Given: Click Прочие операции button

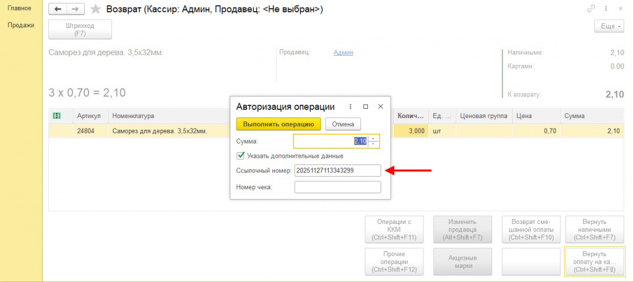Looking at the screenshot, I should 394,262.
